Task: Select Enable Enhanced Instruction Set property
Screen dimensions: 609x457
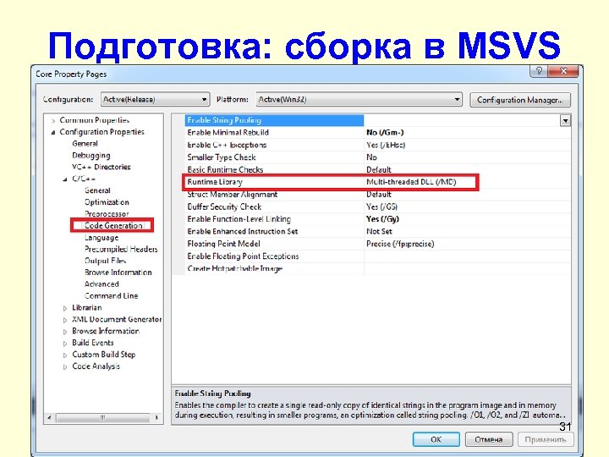Action: click(x=243, y=232)
